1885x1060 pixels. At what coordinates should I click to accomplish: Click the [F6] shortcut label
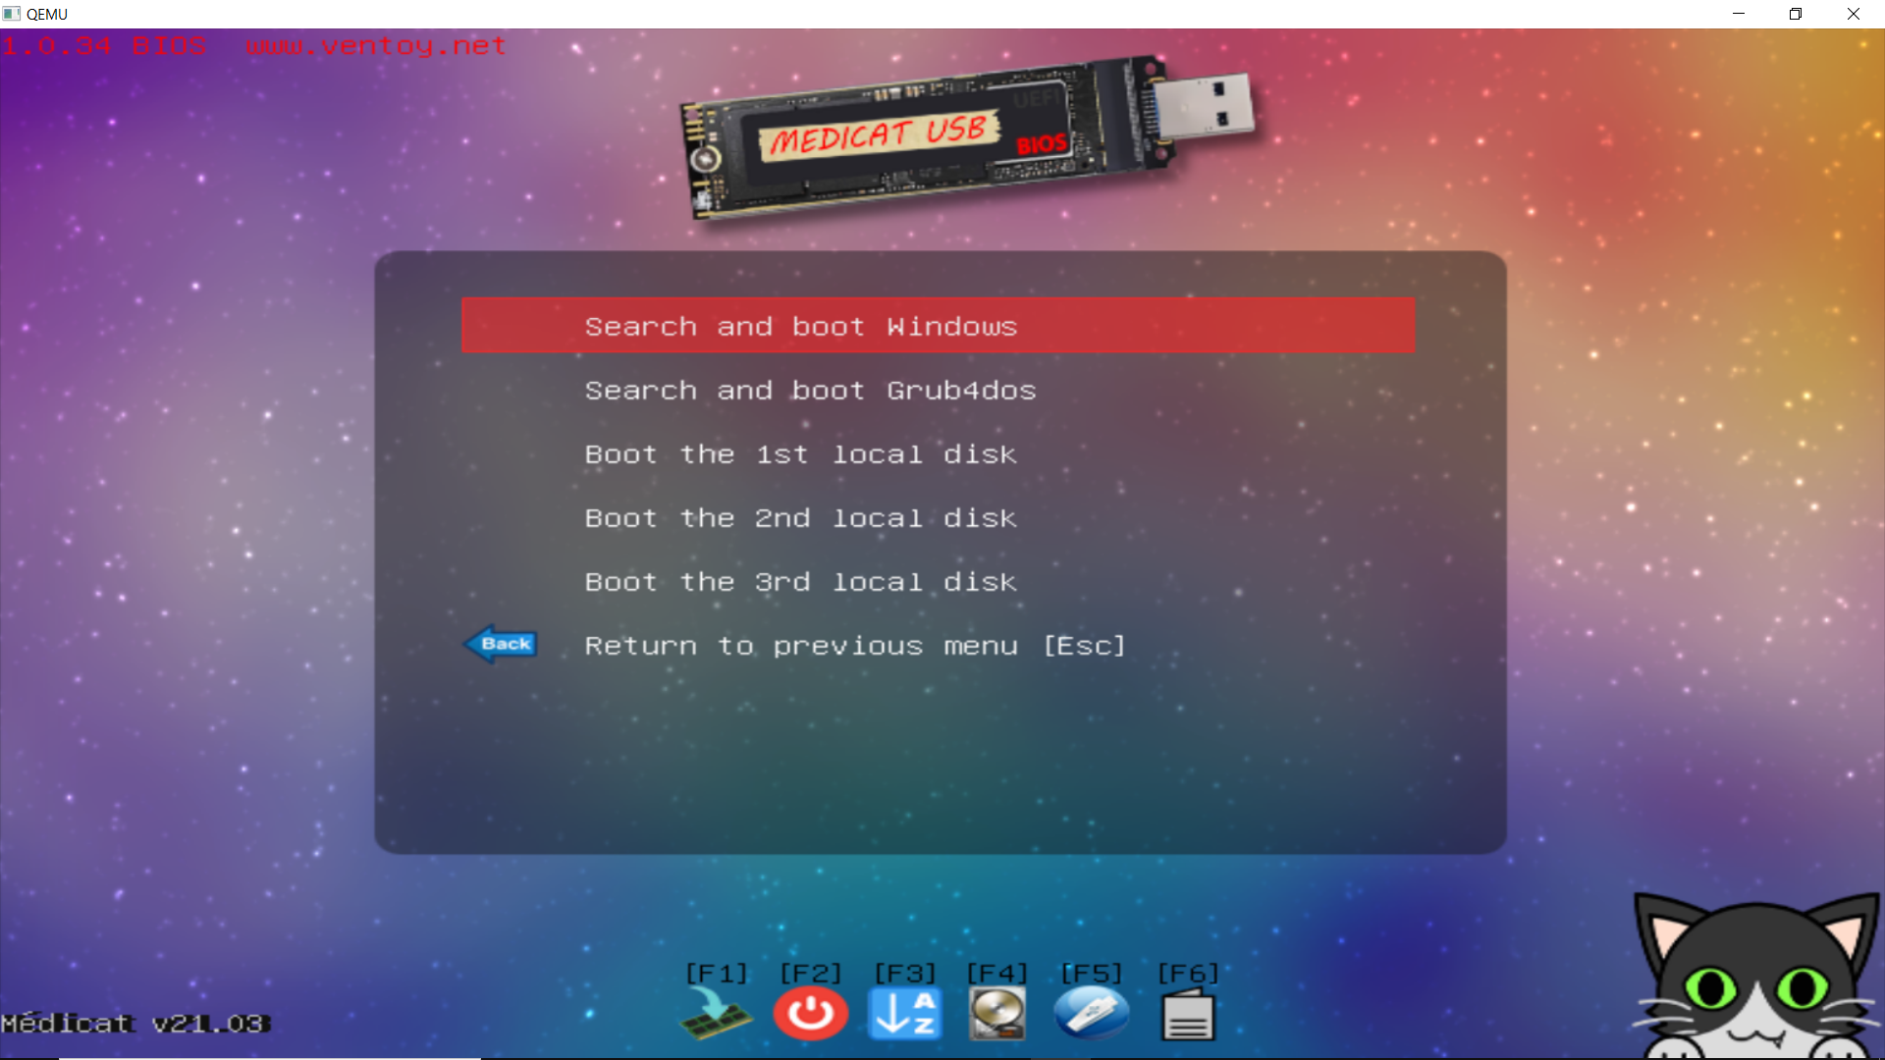point(1188,973)
